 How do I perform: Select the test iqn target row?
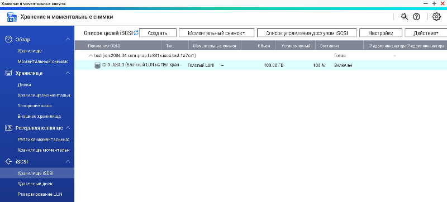[261, 55]
